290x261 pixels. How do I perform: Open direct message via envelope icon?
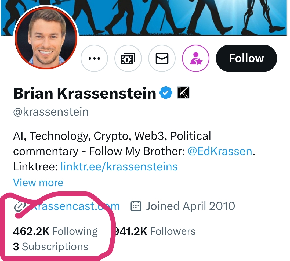click(162, 58)
